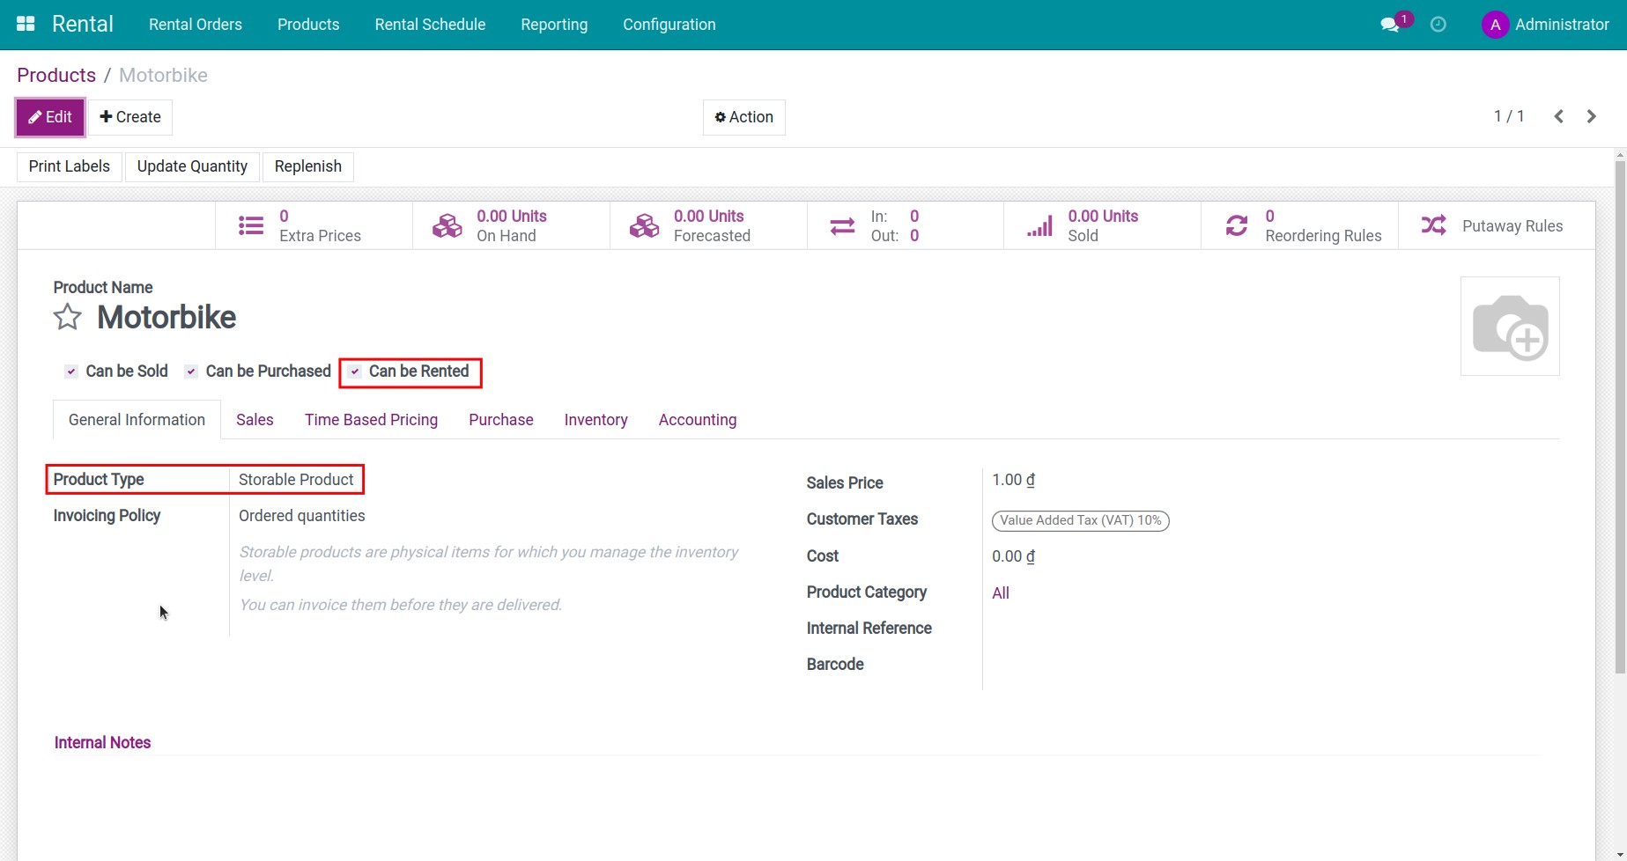Open the All product category link
Image resolution: width=1627 pixels, height=861 pixels.
(x=1000, y=592)
